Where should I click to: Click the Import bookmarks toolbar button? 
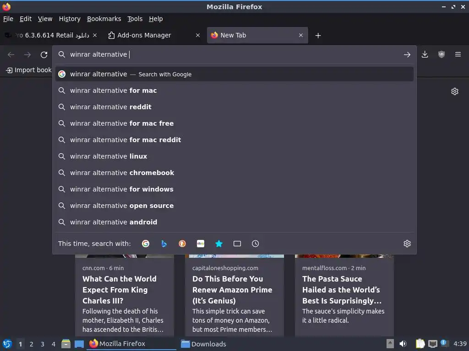[29, 70]
